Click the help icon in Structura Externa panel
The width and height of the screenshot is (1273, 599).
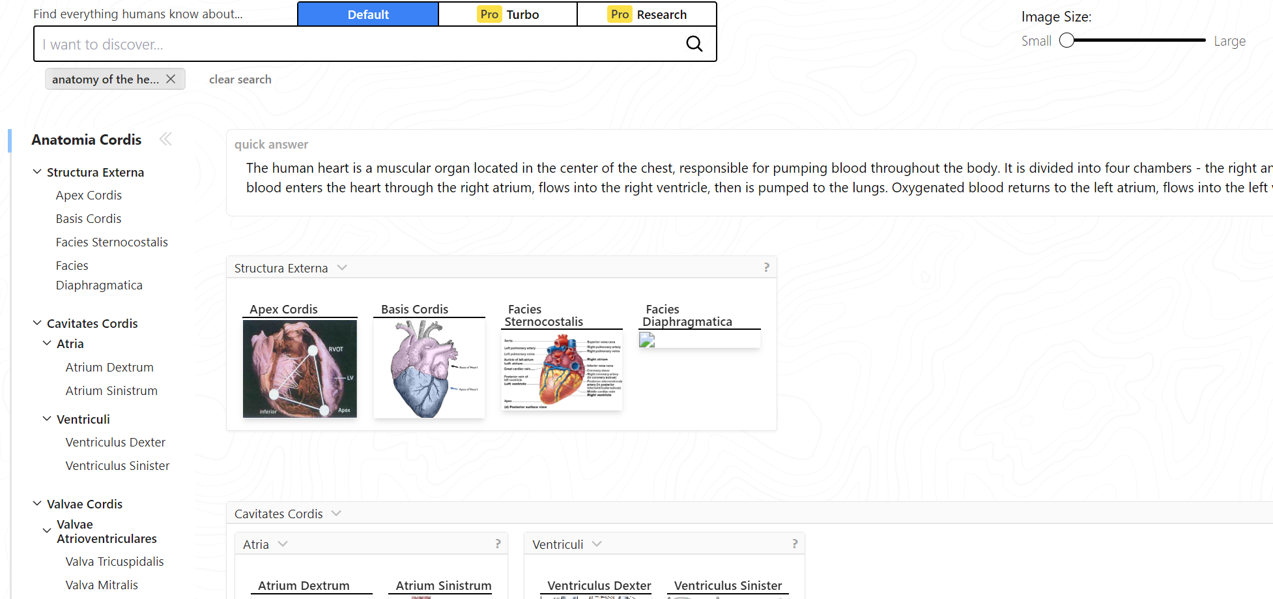(766, 267)
